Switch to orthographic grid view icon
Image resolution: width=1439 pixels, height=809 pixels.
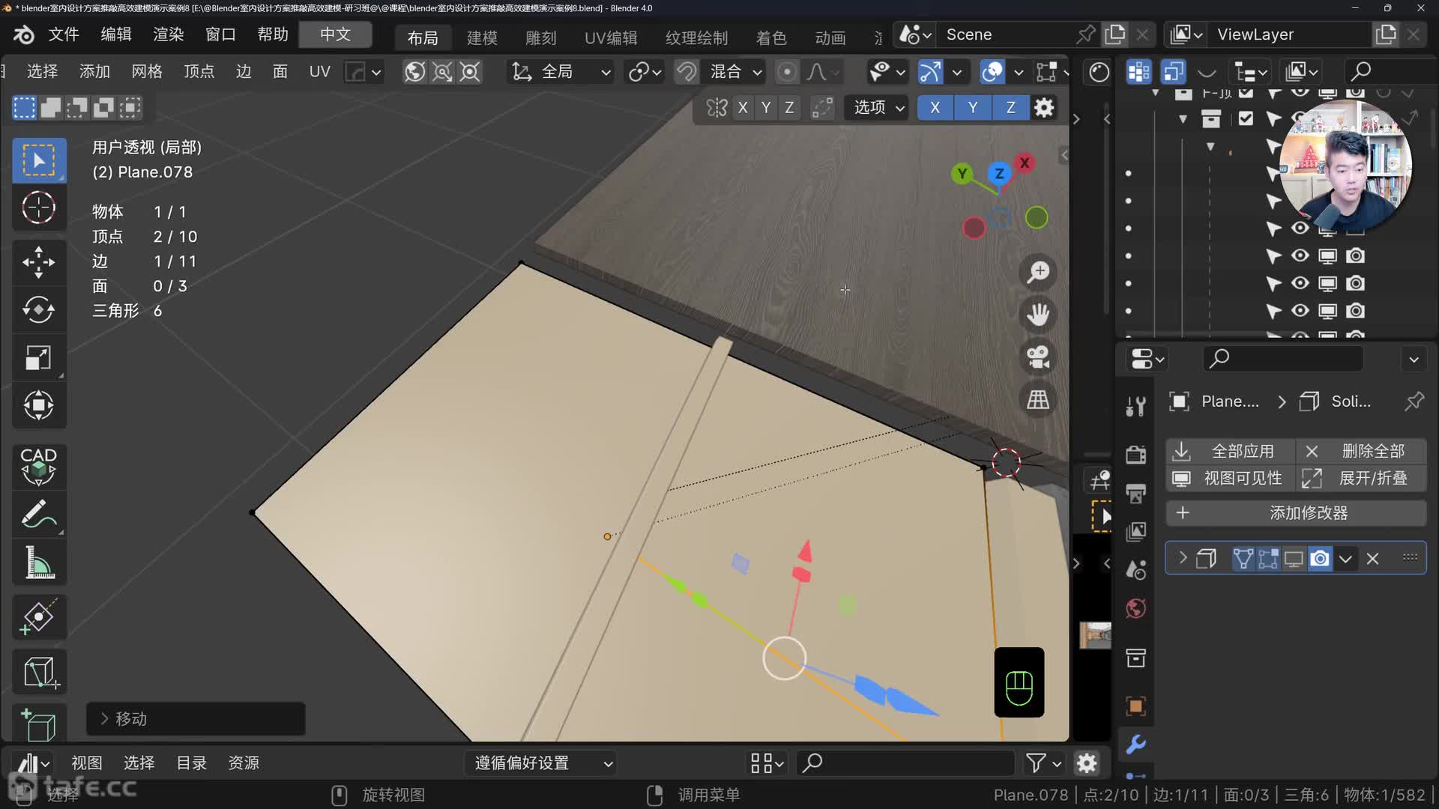click(x=1038, y=400)
